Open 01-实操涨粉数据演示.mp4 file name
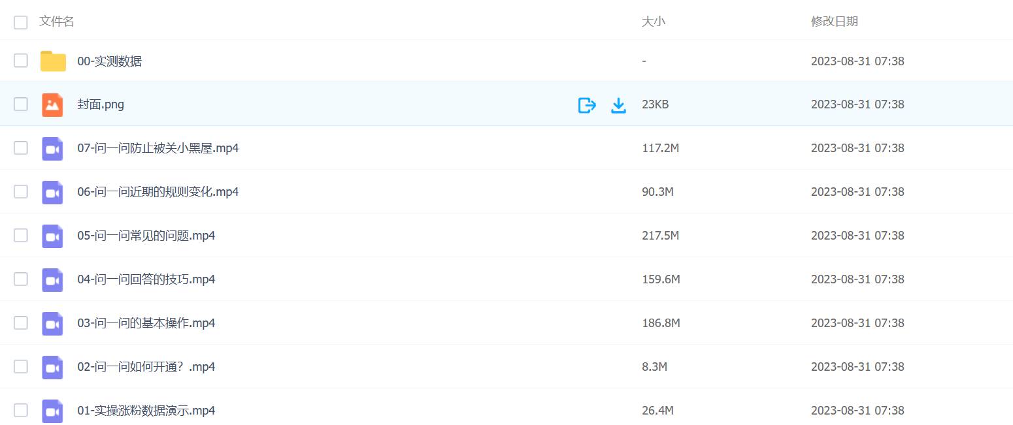1013x425 pixels. (x=146, y=411)
